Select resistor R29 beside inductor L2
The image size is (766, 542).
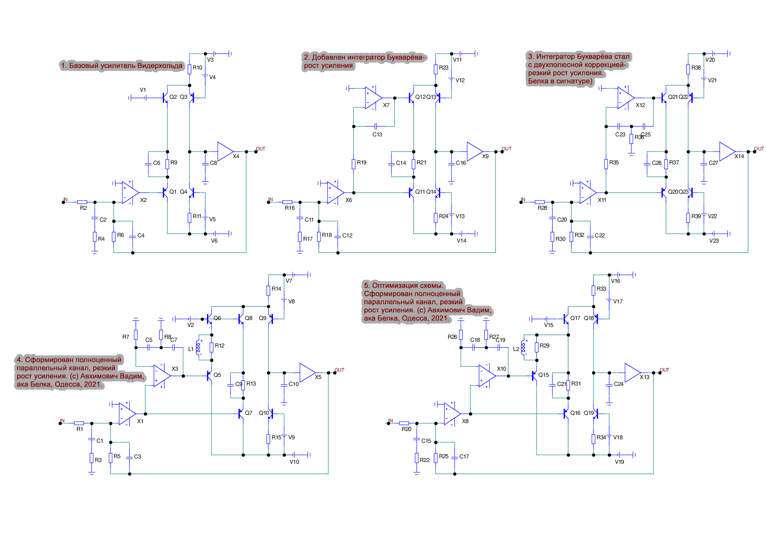[x=537, y=347]
